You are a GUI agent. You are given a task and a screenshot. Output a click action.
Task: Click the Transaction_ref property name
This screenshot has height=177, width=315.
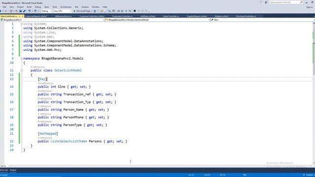(x=77, y=94)
